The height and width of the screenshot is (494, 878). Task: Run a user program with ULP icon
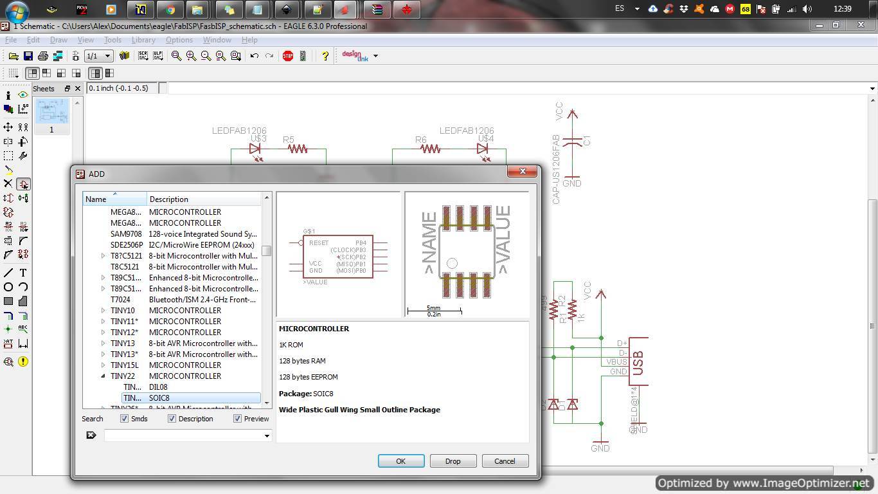coord(157,56)
